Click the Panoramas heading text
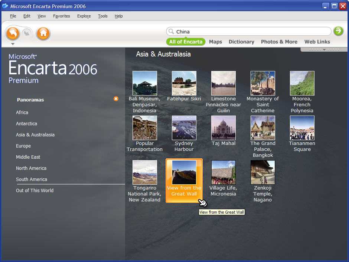This screenshot has width=349, height=262. pos(30,100)
